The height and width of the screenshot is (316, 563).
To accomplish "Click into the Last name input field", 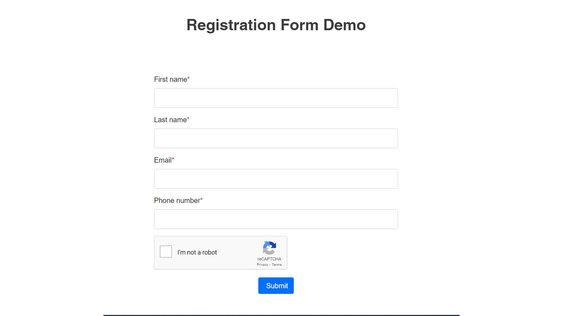I will (276, 138).
